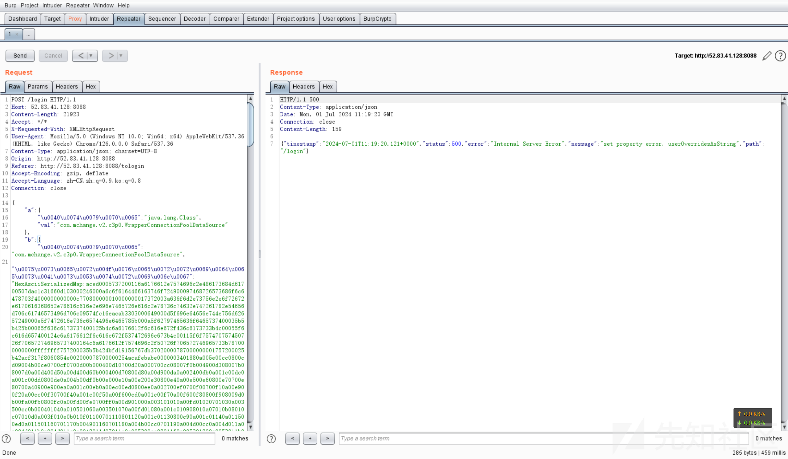Open the forward history dropdown arrow
Screen dimensions: 788x459
click(121, 56)
